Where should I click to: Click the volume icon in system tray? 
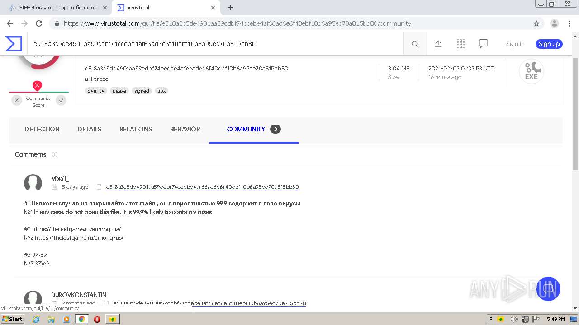514,319
